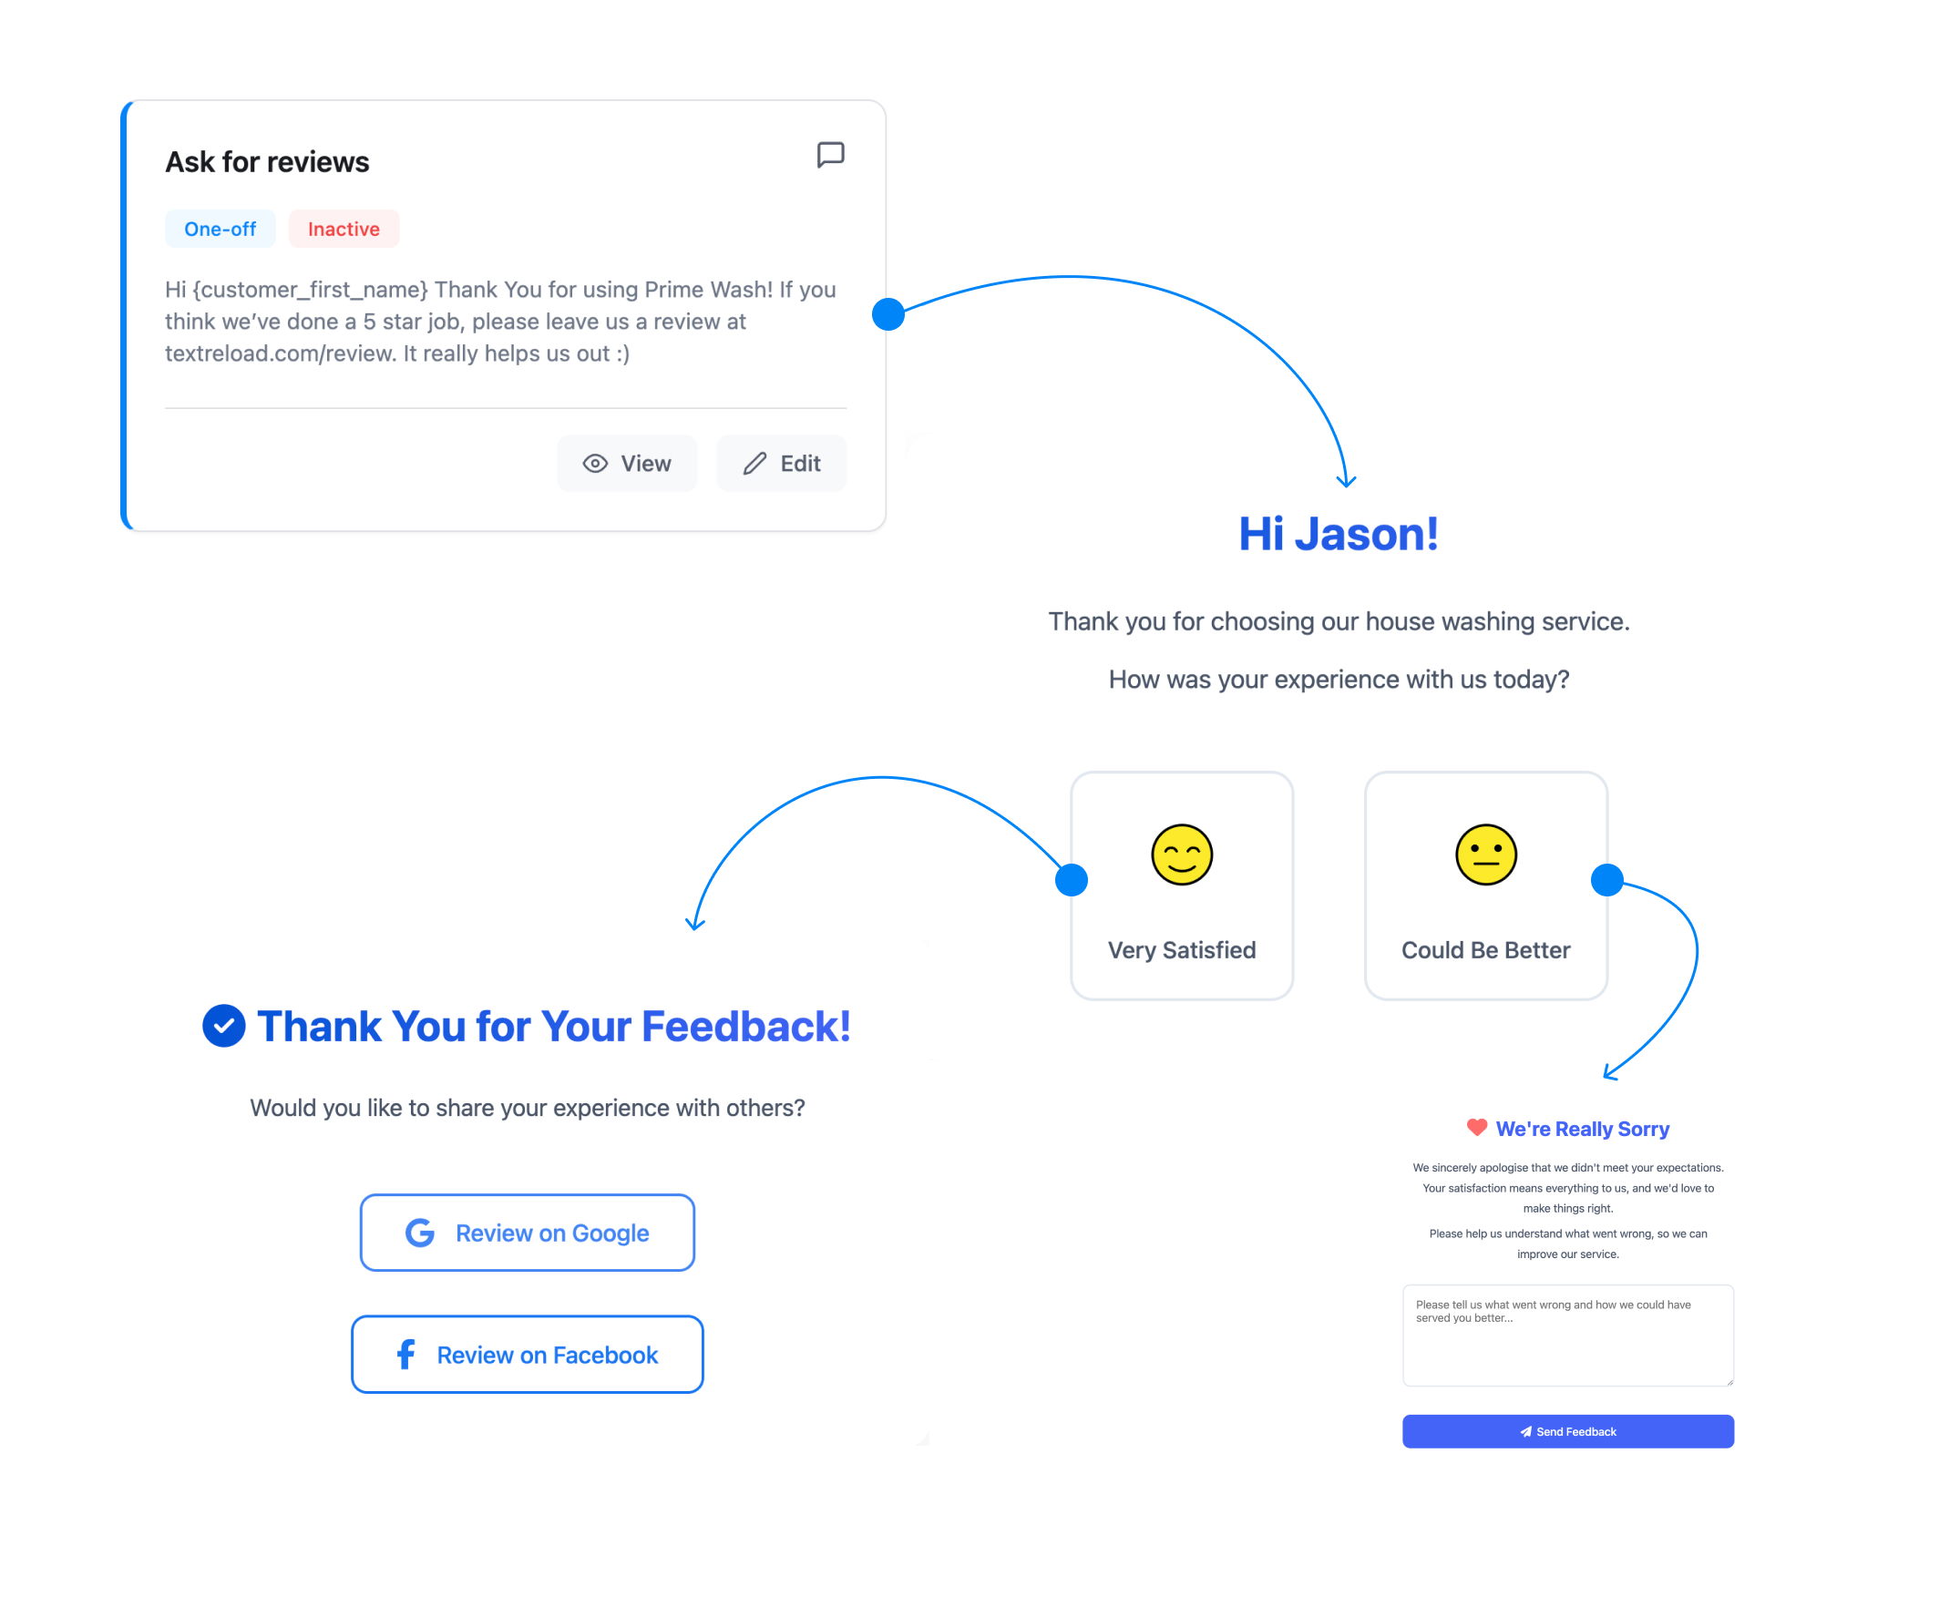Click the Facebook logo on the review button
This screenshot has height=1607, width=1960.
click(x=405, y=1355)
